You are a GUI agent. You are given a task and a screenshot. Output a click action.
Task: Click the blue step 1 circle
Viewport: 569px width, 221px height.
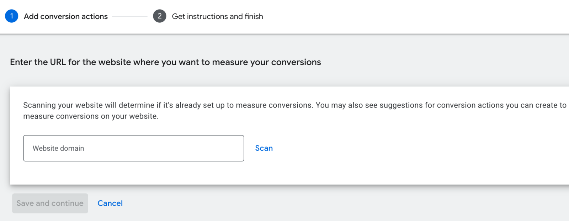click(11, 16)
